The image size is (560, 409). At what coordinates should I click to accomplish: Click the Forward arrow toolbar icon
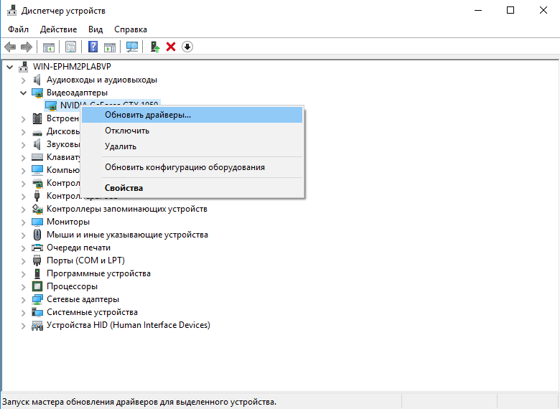(27, 47)
